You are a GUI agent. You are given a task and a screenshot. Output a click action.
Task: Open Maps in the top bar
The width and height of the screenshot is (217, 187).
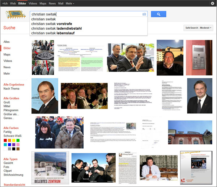point(43,4)
